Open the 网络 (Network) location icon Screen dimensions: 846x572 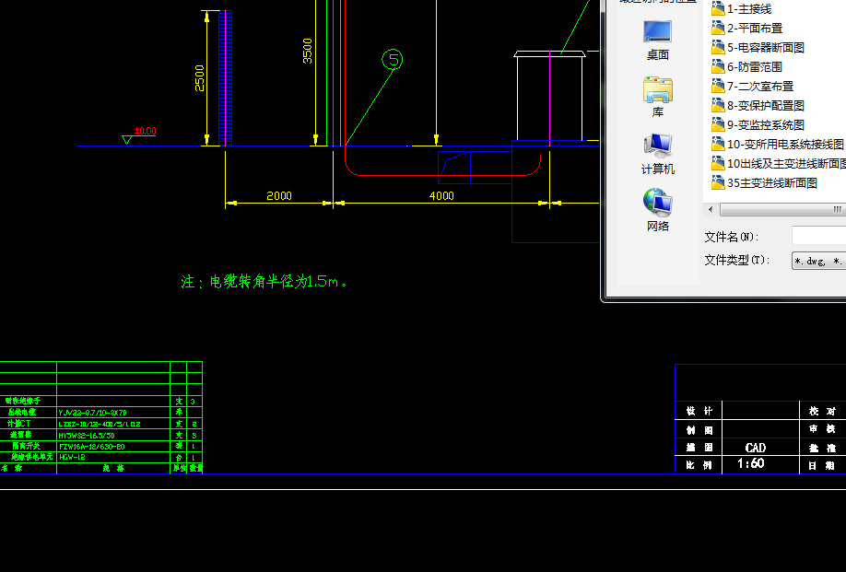click(657, 210)
